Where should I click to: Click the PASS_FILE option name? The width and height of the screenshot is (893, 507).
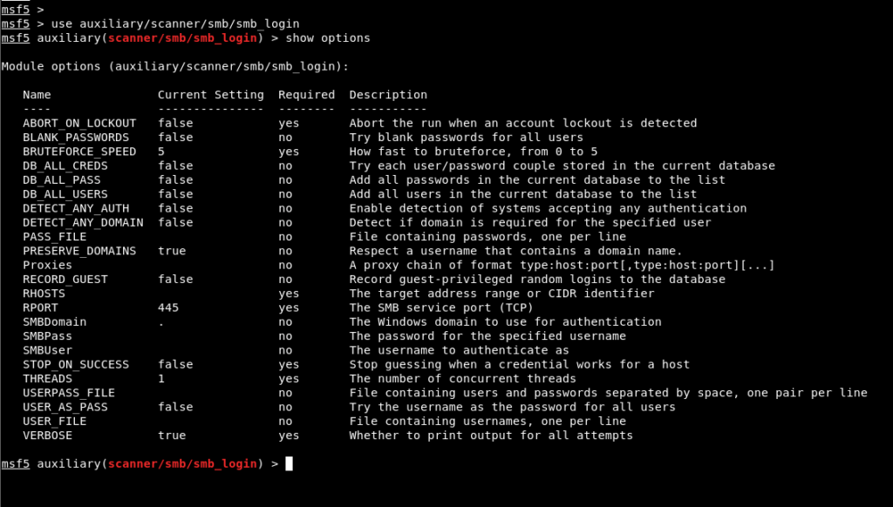(x=54, y=236)
